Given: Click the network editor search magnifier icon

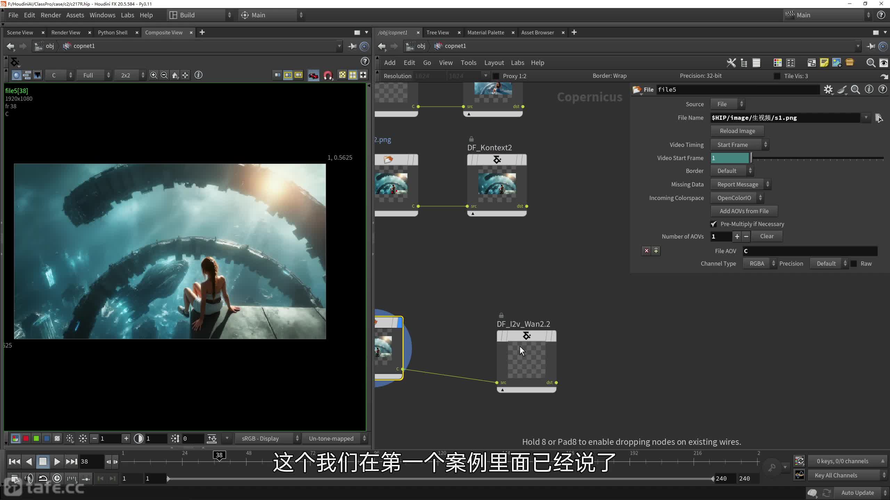Looking at the screenshot, I should [x=871, y=63].
